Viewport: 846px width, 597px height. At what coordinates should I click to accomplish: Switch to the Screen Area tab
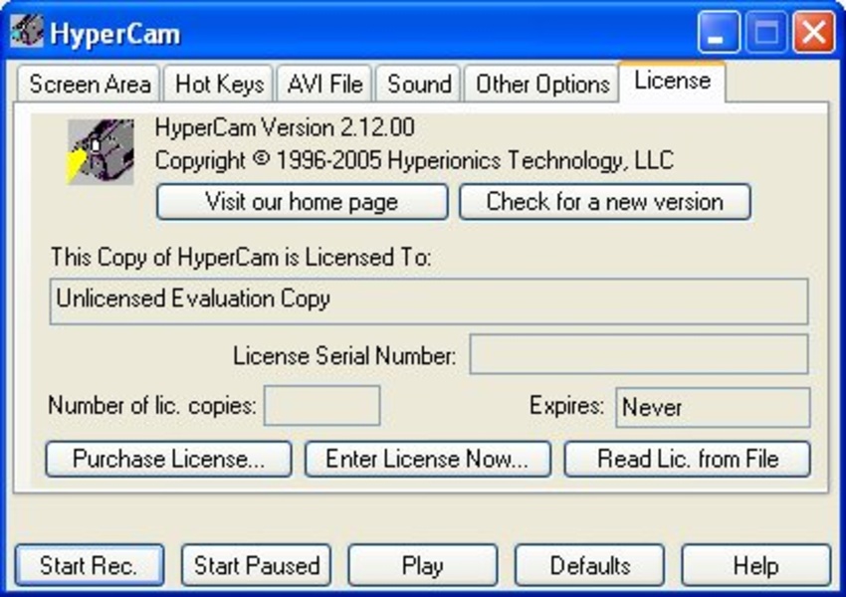pos(90,85)
